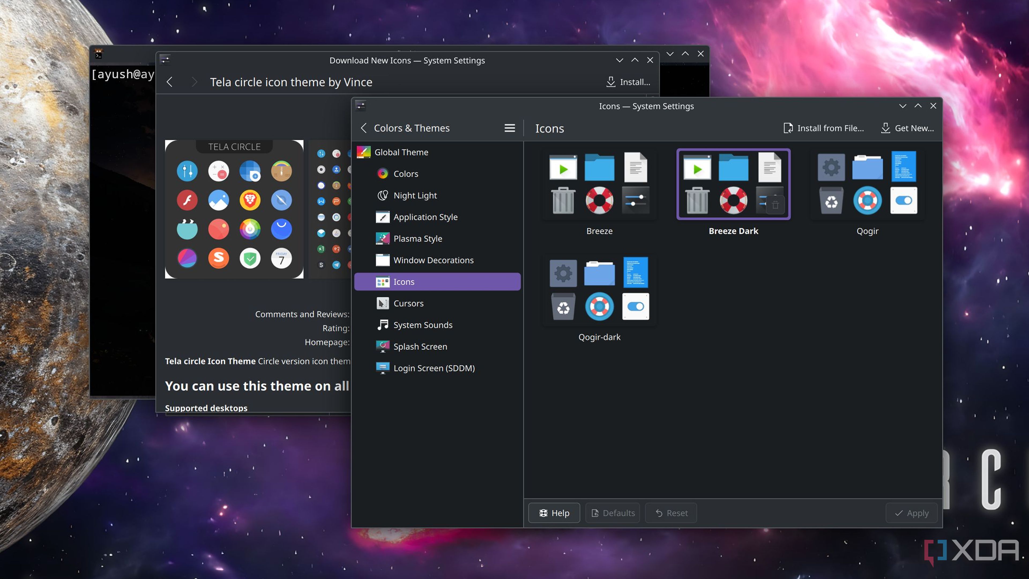This screenshot has height=579, width=1029.
Task: Click the terminal window's title bar icon
Action: pos(98,54)
